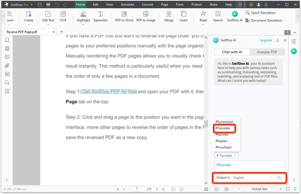Clear the AI chat with broom icon
The image size is (301, 194).
point(278,40)
